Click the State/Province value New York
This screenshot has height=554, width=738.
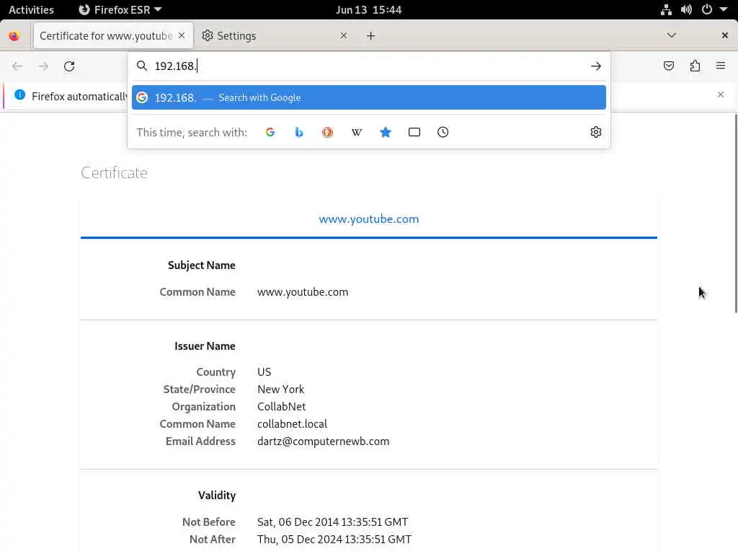(x=280, y=390)
